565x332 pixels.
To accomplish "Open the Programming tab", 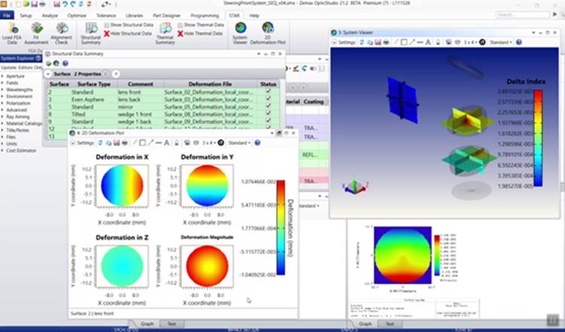I will [x=205, y=16].
